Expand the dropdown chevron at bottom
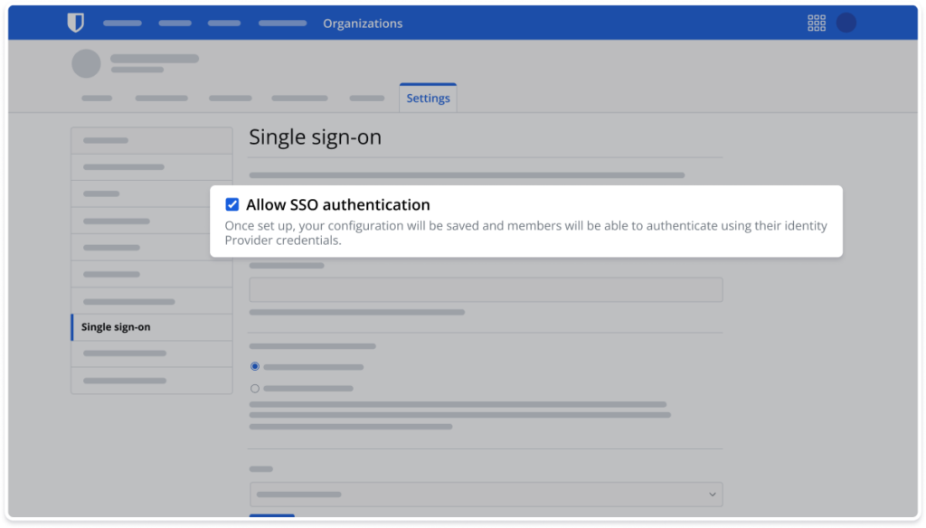 (x=713, y=495)
